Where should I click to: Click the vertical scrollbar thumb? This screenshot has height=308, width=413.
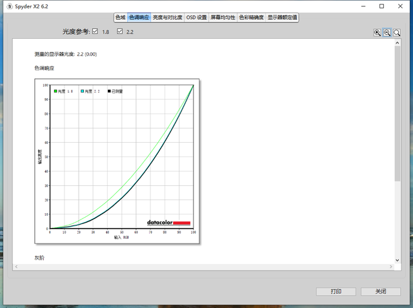point(398,114)
